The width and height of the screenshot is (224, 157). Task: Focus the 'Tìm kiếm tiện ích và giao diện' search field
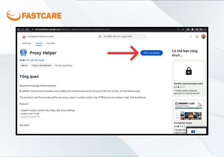(122, 37)
